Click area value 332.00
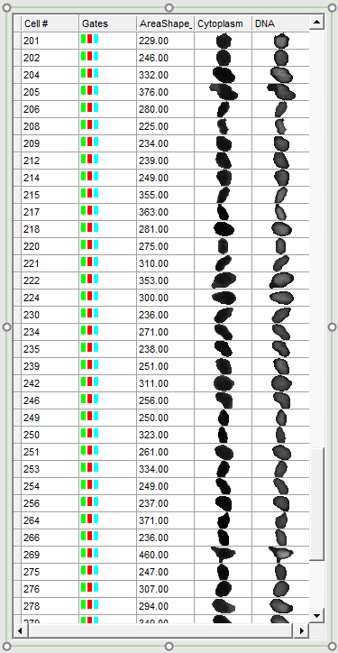Viewport: 338px width, 653px height. (x=153, y=75)
